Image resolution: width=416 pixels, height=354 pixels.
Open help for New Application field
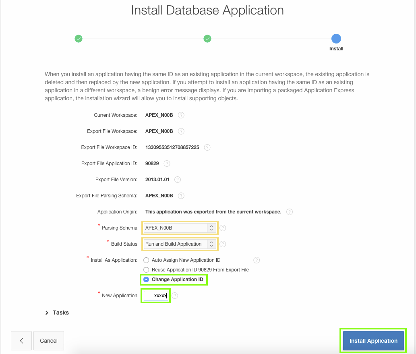click(x=175, y=295)
